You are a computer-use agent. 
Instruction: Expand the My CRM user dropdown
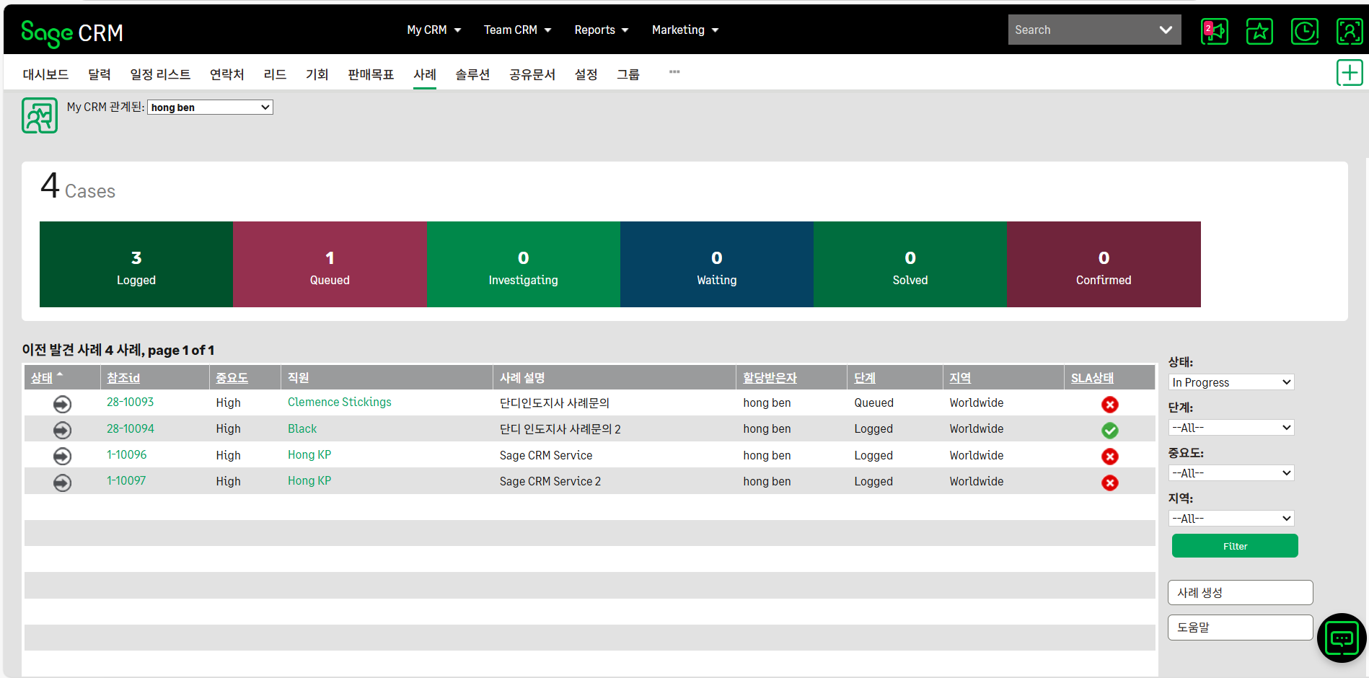210,107
